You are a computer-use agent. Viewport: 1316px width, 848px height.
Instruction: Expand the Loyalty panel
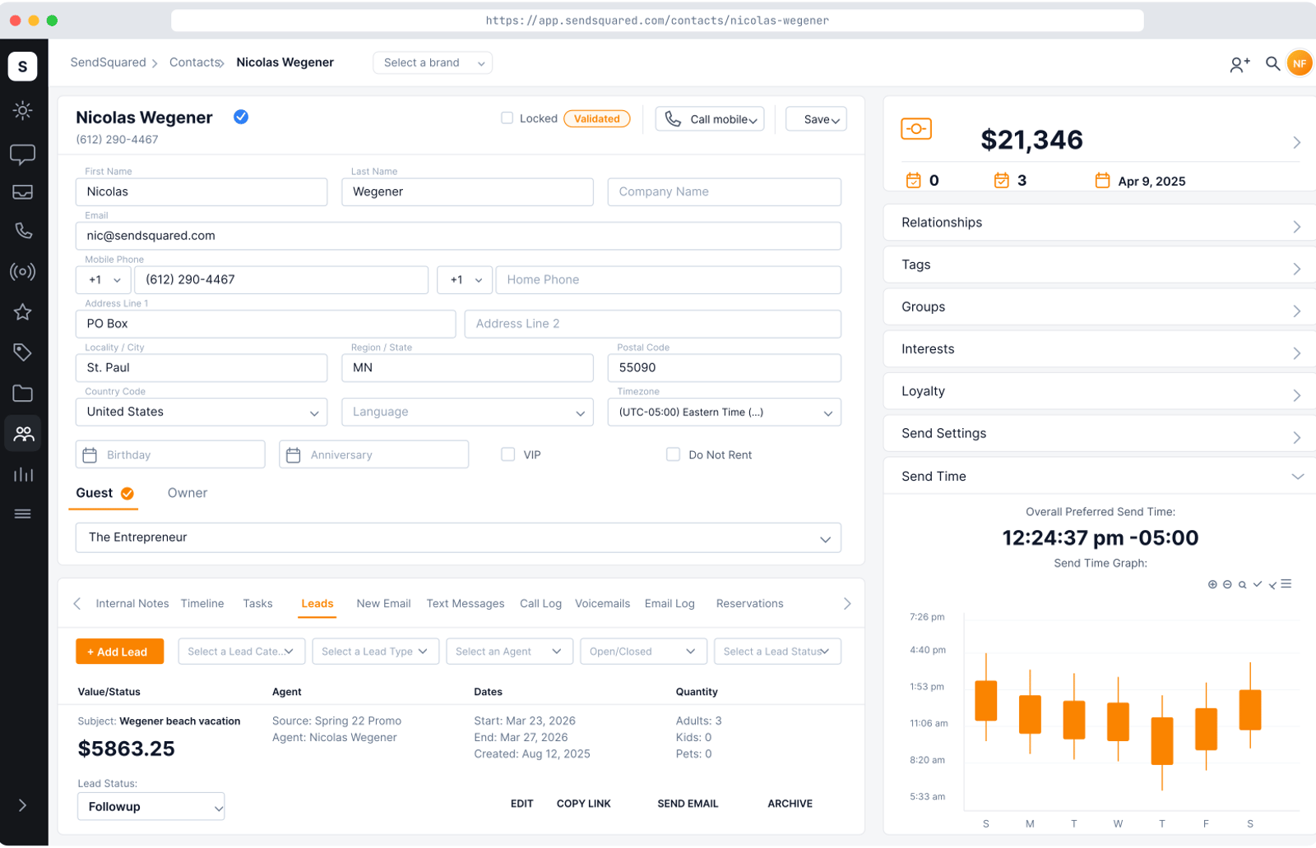click(x=1100, y=391)
